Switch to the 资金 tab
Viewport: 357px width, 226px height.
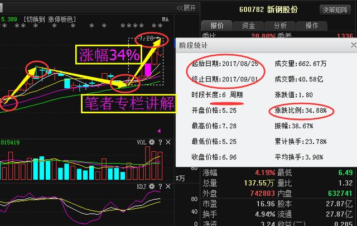[x=248, y=26]
